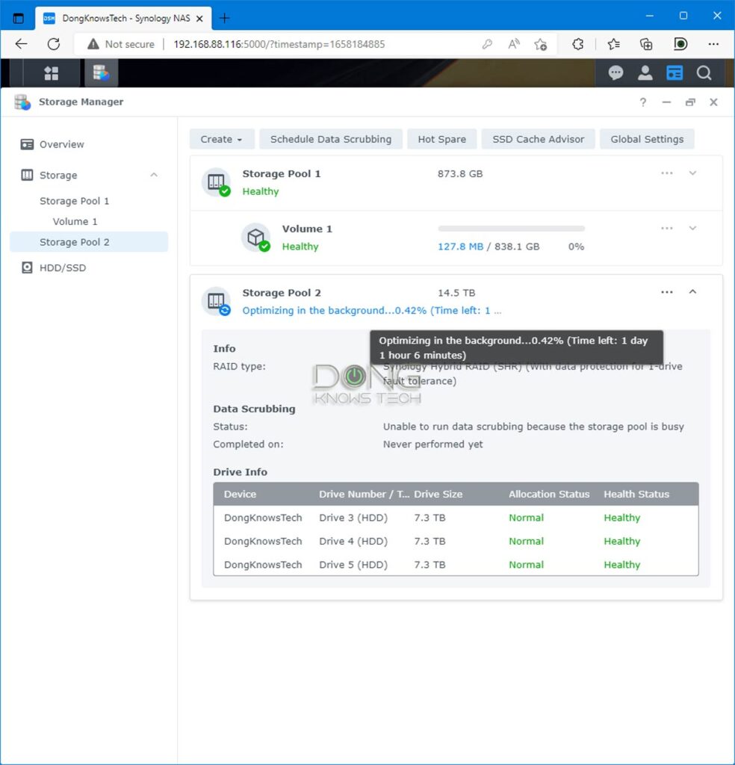The height and width of the screenshot is (765, 735).
Task: Click the 14.5 TB pool capacity value
Action: [x=456, y=293]
